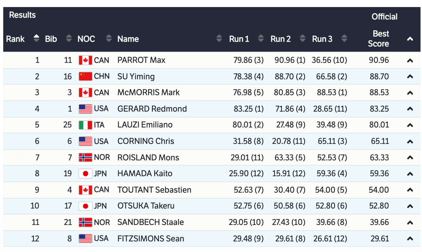
Task: Sort the table by Bib number arrows
Action: click(69, 38)
